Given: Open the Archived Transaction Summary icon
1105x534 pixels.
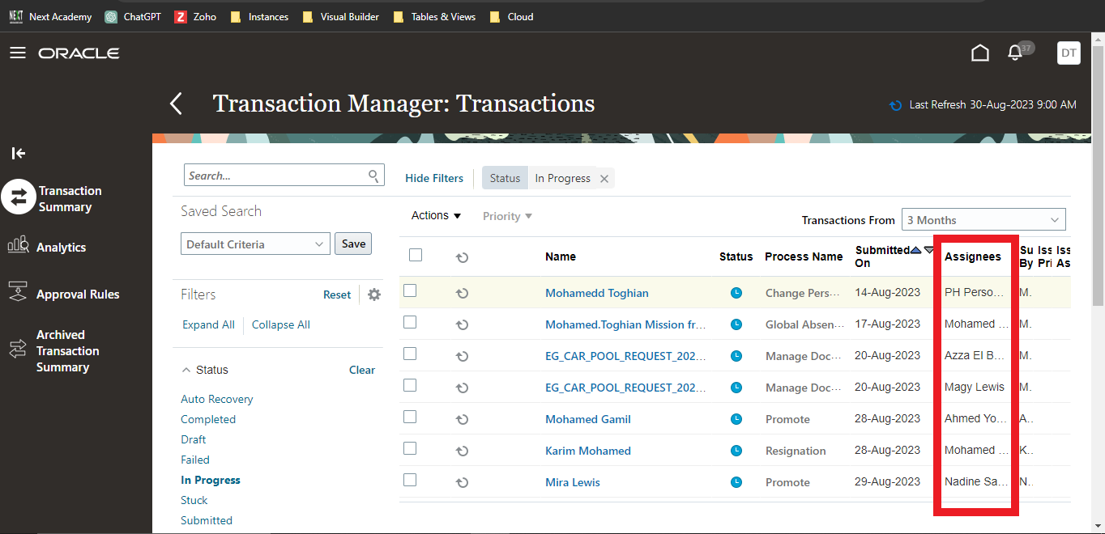Looking at the screenshot, I should click(x=18, y=350).
